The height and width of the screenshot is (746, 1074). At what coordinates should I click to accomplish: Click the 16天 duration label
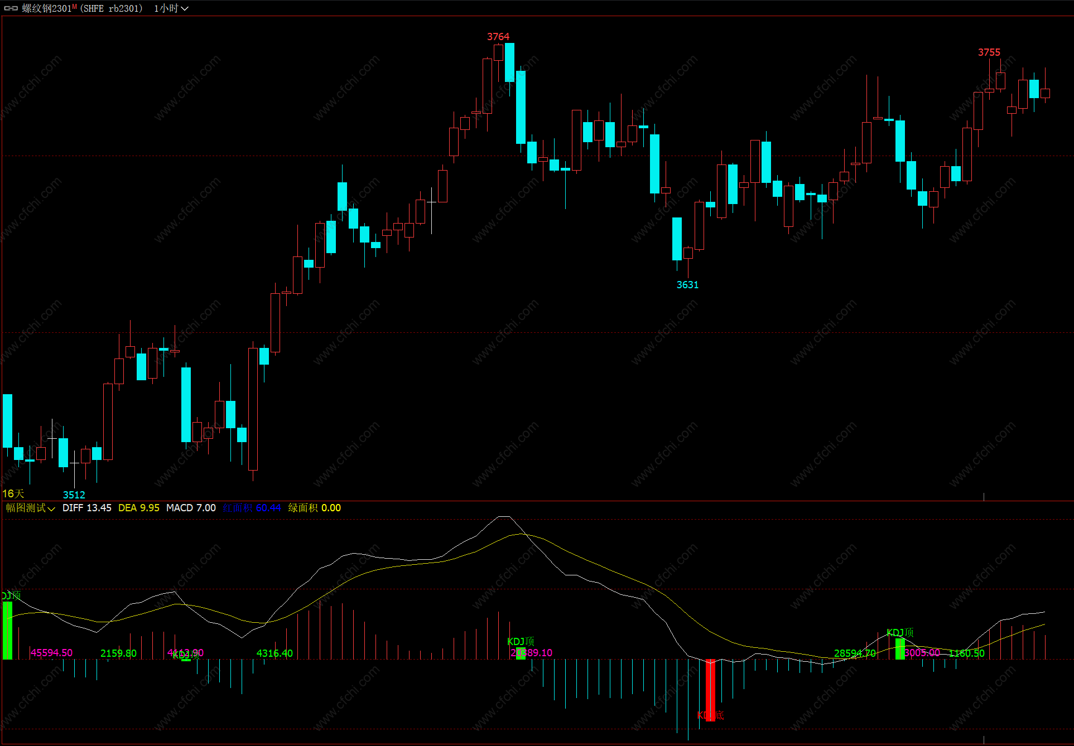(x=13, y=494)
